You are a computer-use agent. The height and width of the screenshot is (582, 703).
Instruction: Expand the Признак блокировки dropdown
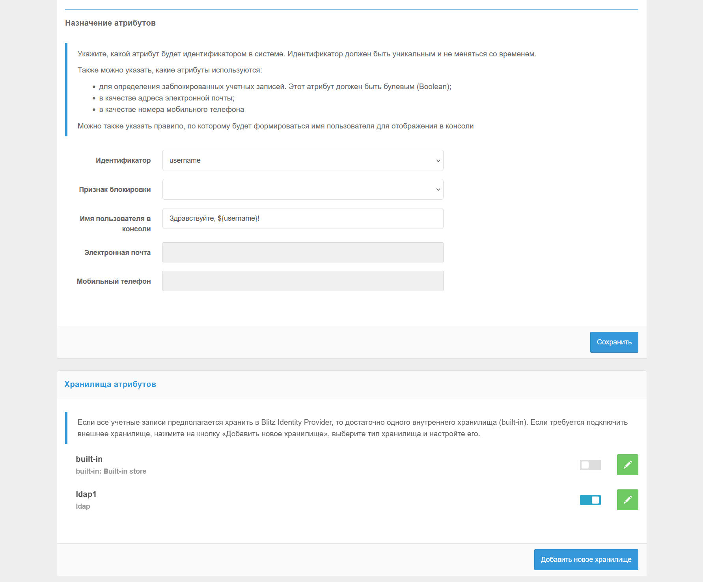(x=303, y=190)
